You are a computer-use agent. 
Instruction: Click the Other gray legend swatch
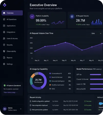click(x=50, y=89)
